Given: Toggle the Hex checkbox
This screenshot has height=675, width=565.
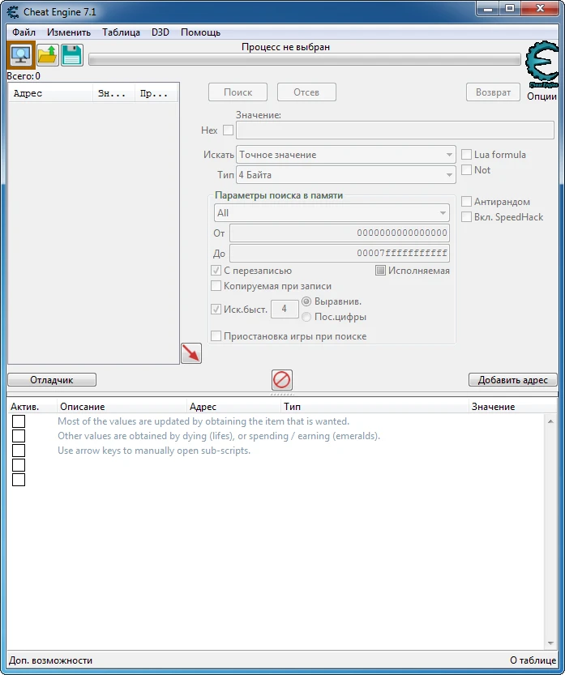Looking at the screenshot, I should (229, 130).
